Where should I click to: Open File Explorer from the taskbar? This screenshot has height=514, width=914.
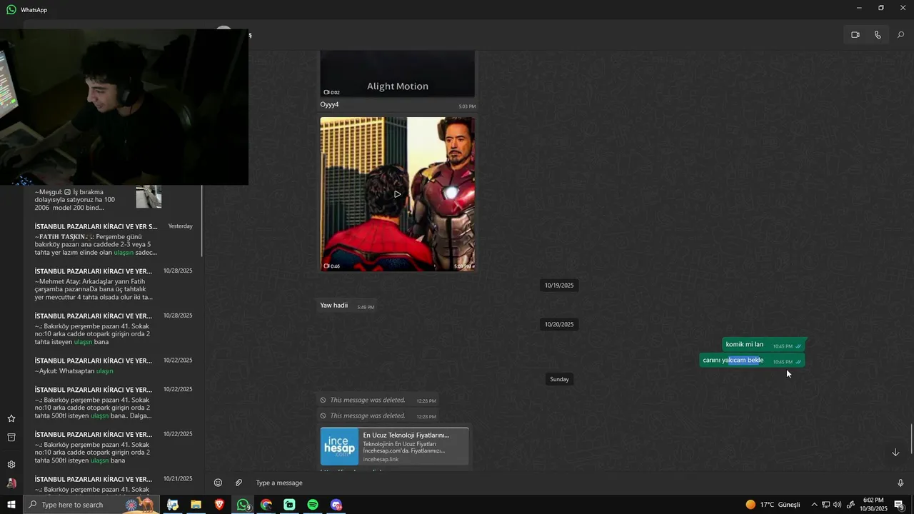(x=196, y=505)
